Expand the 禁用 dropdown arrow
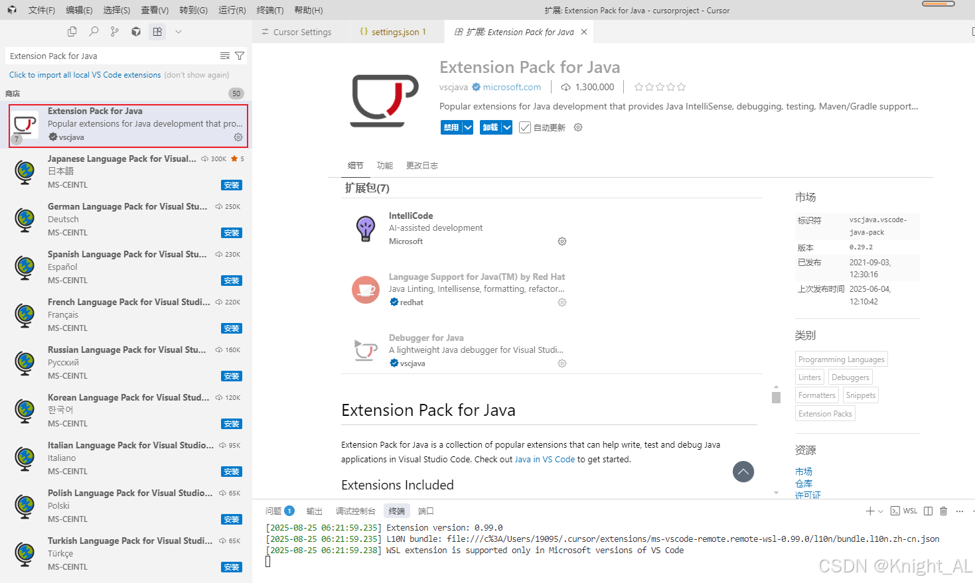Screen dimensions: 975x583 click(x=467, y=127)
